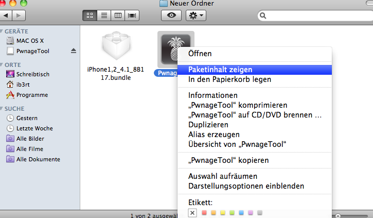Apply the blue label color
The image size is (373, 218).
click(x=241, y=212)
